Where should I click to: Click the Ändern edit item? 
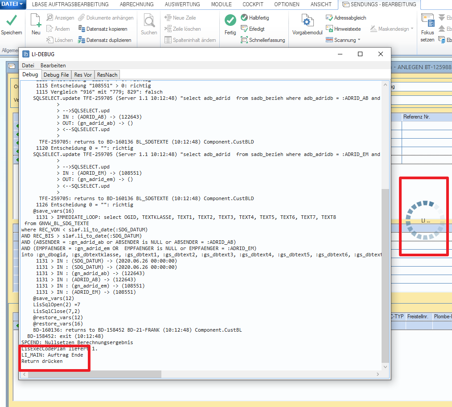[58, 29]
